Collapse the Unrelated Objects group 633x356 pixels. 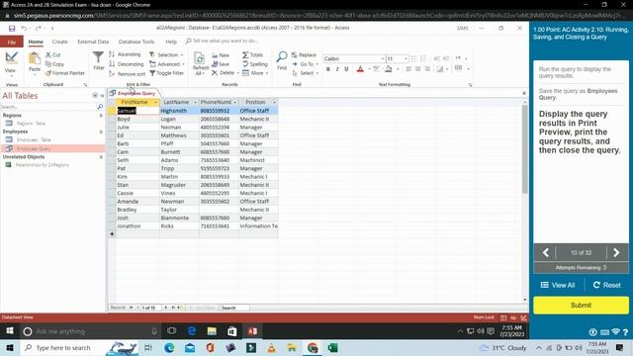click(101, 156)
